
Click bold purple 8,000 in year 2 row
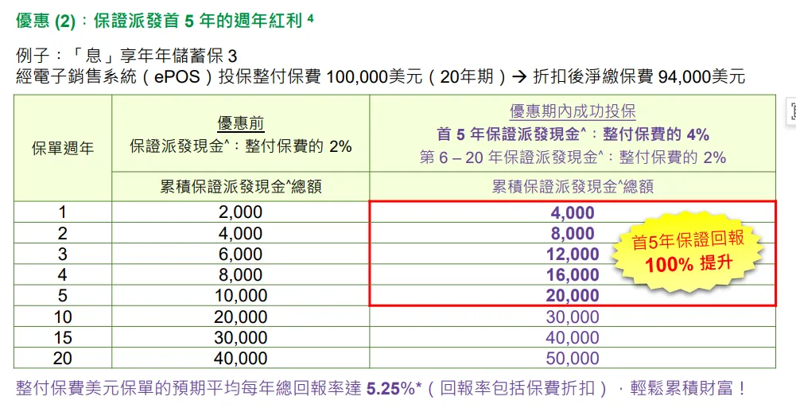(573, 234)
